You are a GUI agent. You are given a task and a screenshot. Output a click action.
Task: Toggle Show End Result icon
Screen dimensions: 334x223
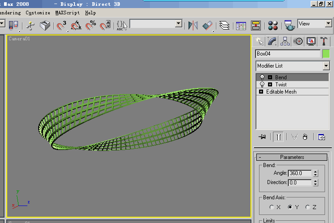point(278,137)
